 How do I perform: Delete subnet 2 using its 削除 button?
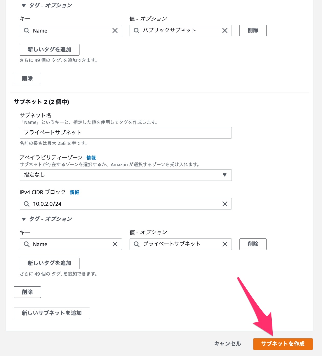27,292
